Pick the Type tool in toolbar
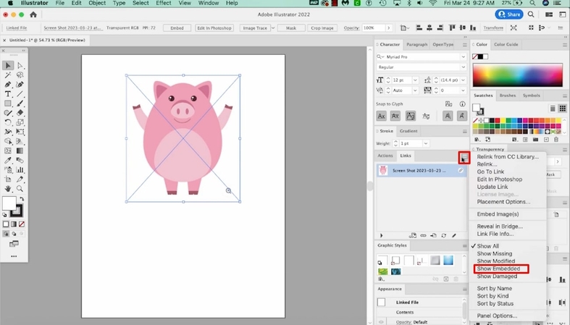The height and width of the screenshot is (325, 570). [8, 94]
